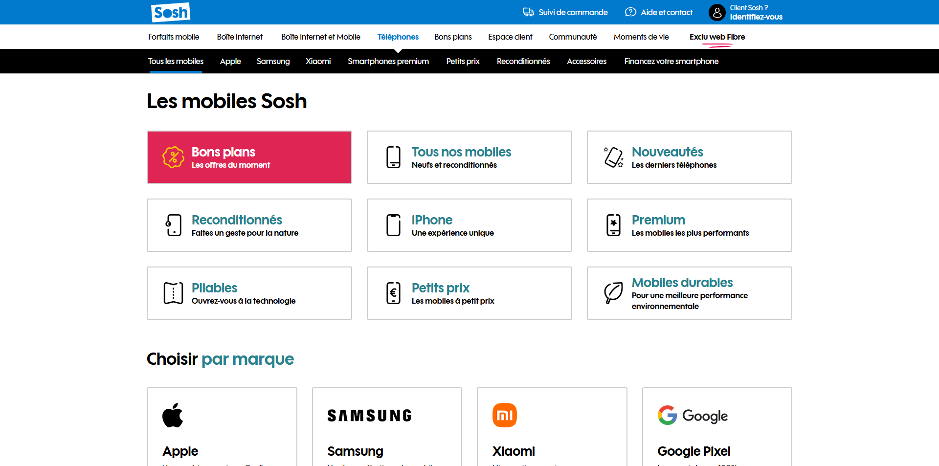Click the user account avatar icon

point(717,12)
